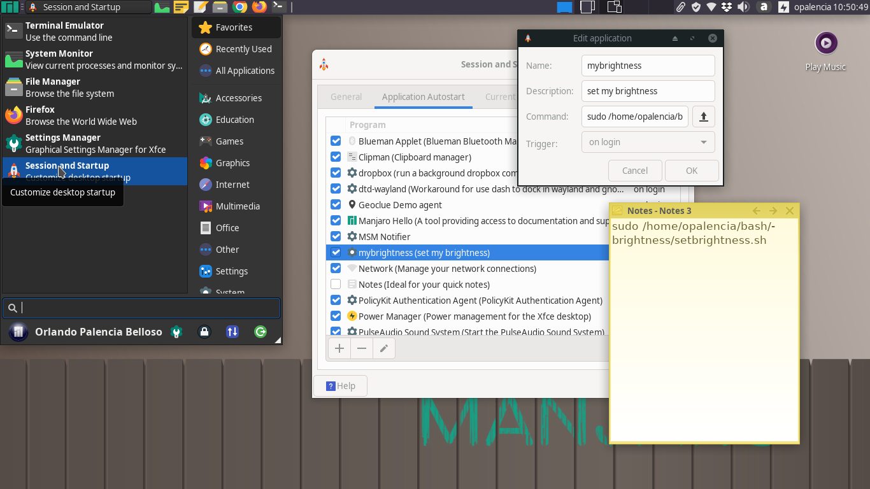
Task: Open the Education category
Action: [x=236, y=120]
